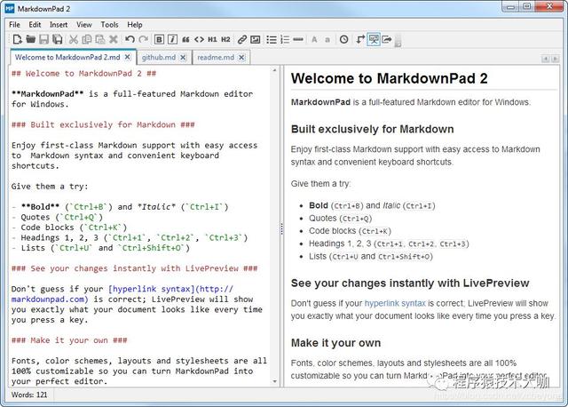Insert a code block with the <> icon
Screen dimensions: 568x407
pos(199,39)
